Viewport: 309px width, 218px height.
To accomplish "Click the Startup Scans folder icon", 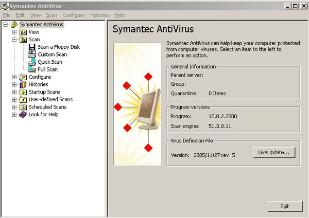I will point(23,92).
